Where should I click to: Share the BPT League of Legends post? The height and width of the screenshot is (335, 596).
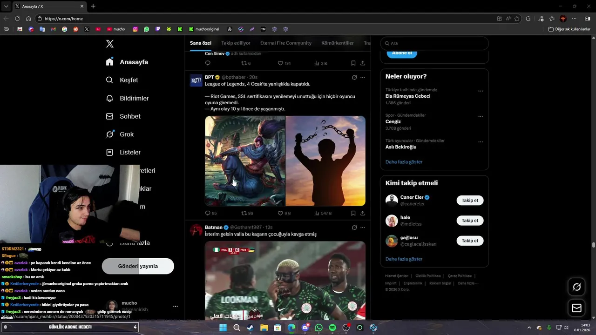362,213
